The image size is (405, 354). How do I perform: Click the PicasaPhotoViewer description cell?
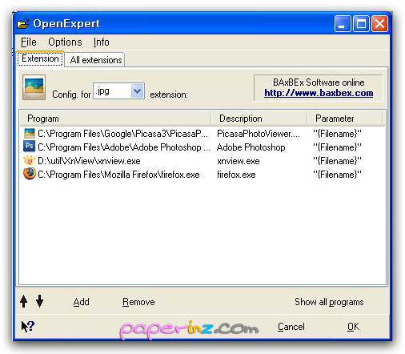pyautogui.click(x=259, y=134)
